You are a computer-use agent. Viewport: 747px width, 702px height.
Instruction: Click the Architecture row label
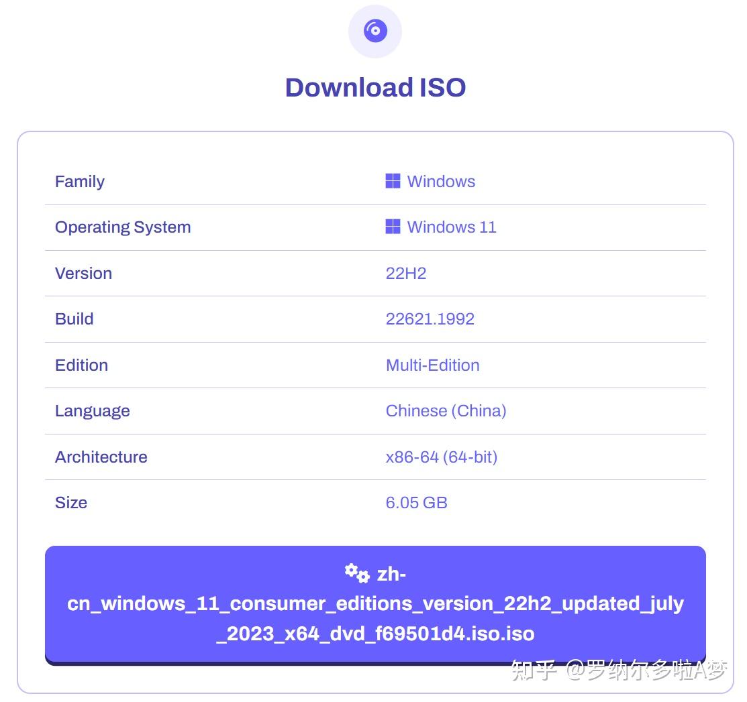tap(101, 457)
